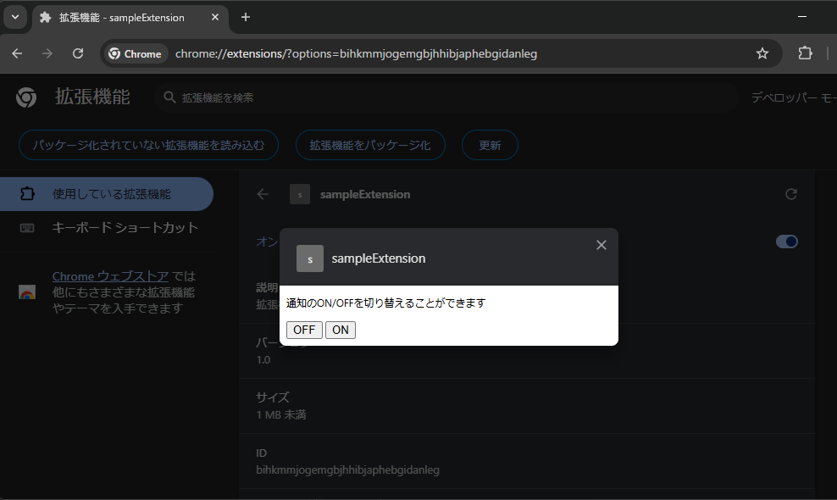The width and height of the screenshot is (837, 500).
Task: Click the extensions puzzle piece icon
Action: click(x=804, y=53)
